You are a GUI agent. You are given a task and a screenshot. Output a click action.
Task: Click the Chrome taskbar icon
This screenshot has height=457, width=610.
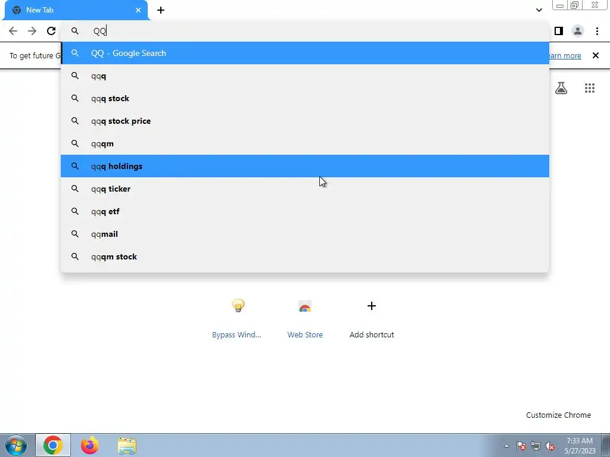point(53,445)
